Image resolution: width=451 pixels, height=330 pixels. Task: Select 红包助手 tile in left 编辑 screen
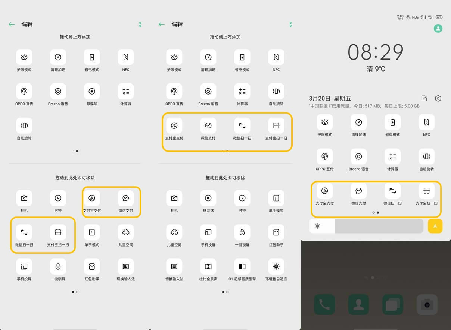point(92,267)
